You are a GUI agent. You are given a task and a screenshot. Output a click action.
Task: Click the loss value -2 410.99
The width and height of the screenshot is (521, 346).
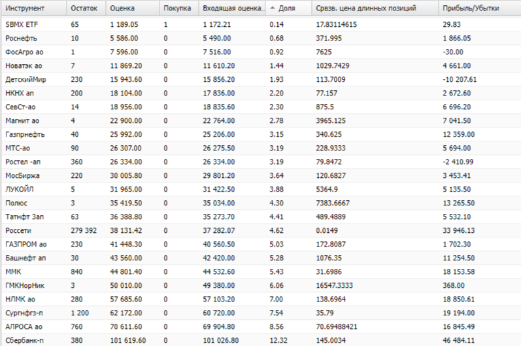pyautogui.click(x=458, y=162)
